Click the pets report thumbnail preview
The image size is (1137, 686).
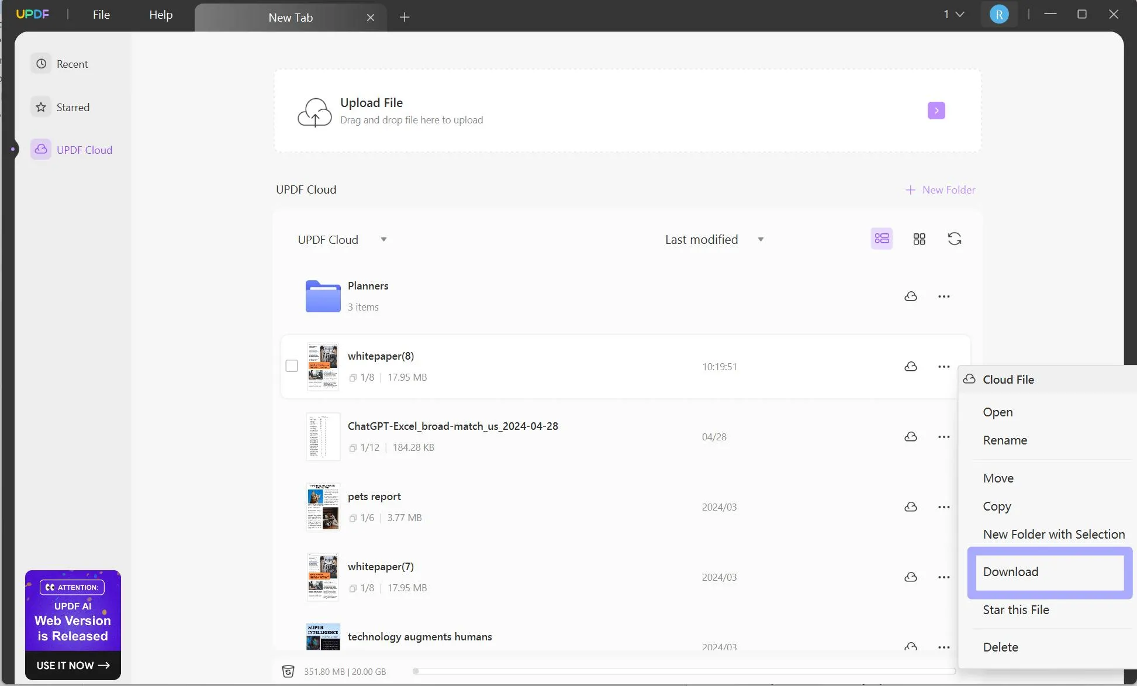[x=323, y=506]
